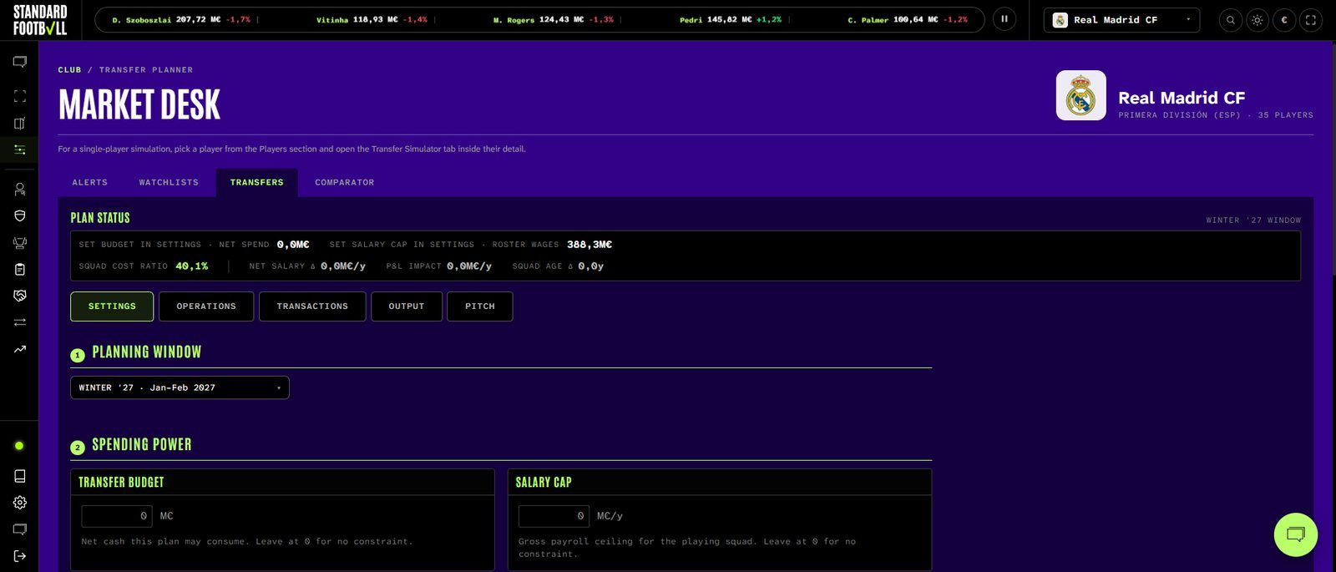The image size is (1336, 572).
Task: Open the trophy icon in the sidebar
Action: [x=20, y=243]
